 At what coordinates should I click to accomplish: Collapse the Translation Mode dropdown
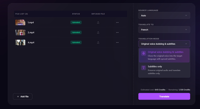164,44
